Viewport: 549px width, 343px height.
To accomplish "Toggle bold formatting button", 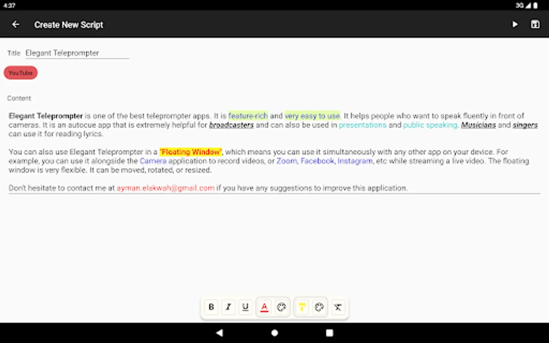I will [211, 307].
